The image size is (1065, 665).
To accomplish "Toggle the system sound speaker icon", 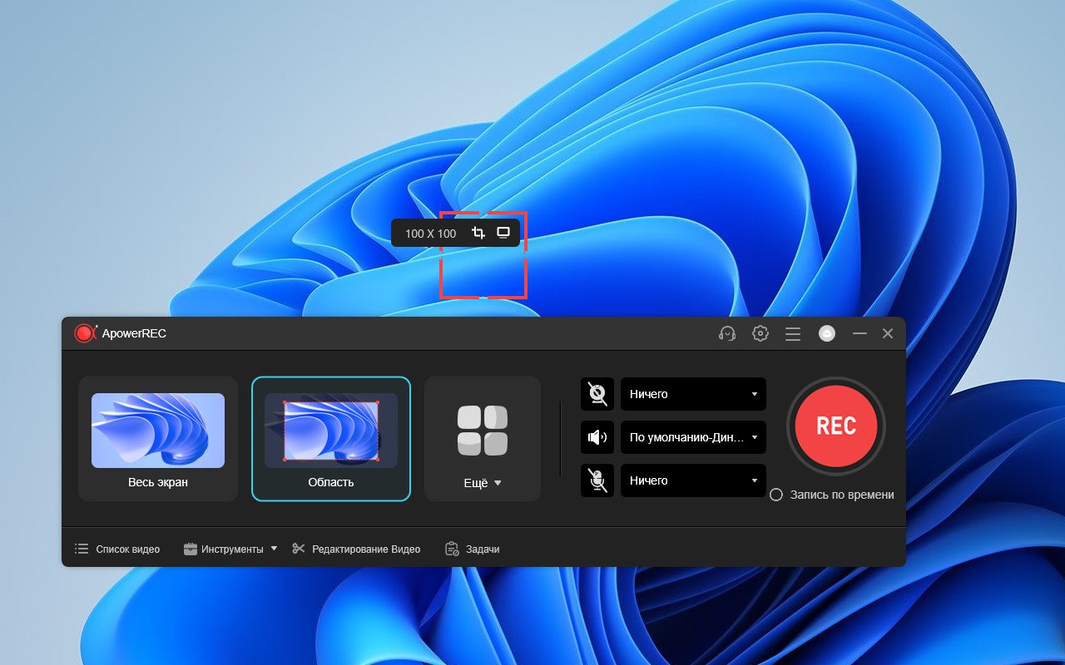I will point(597,437).
